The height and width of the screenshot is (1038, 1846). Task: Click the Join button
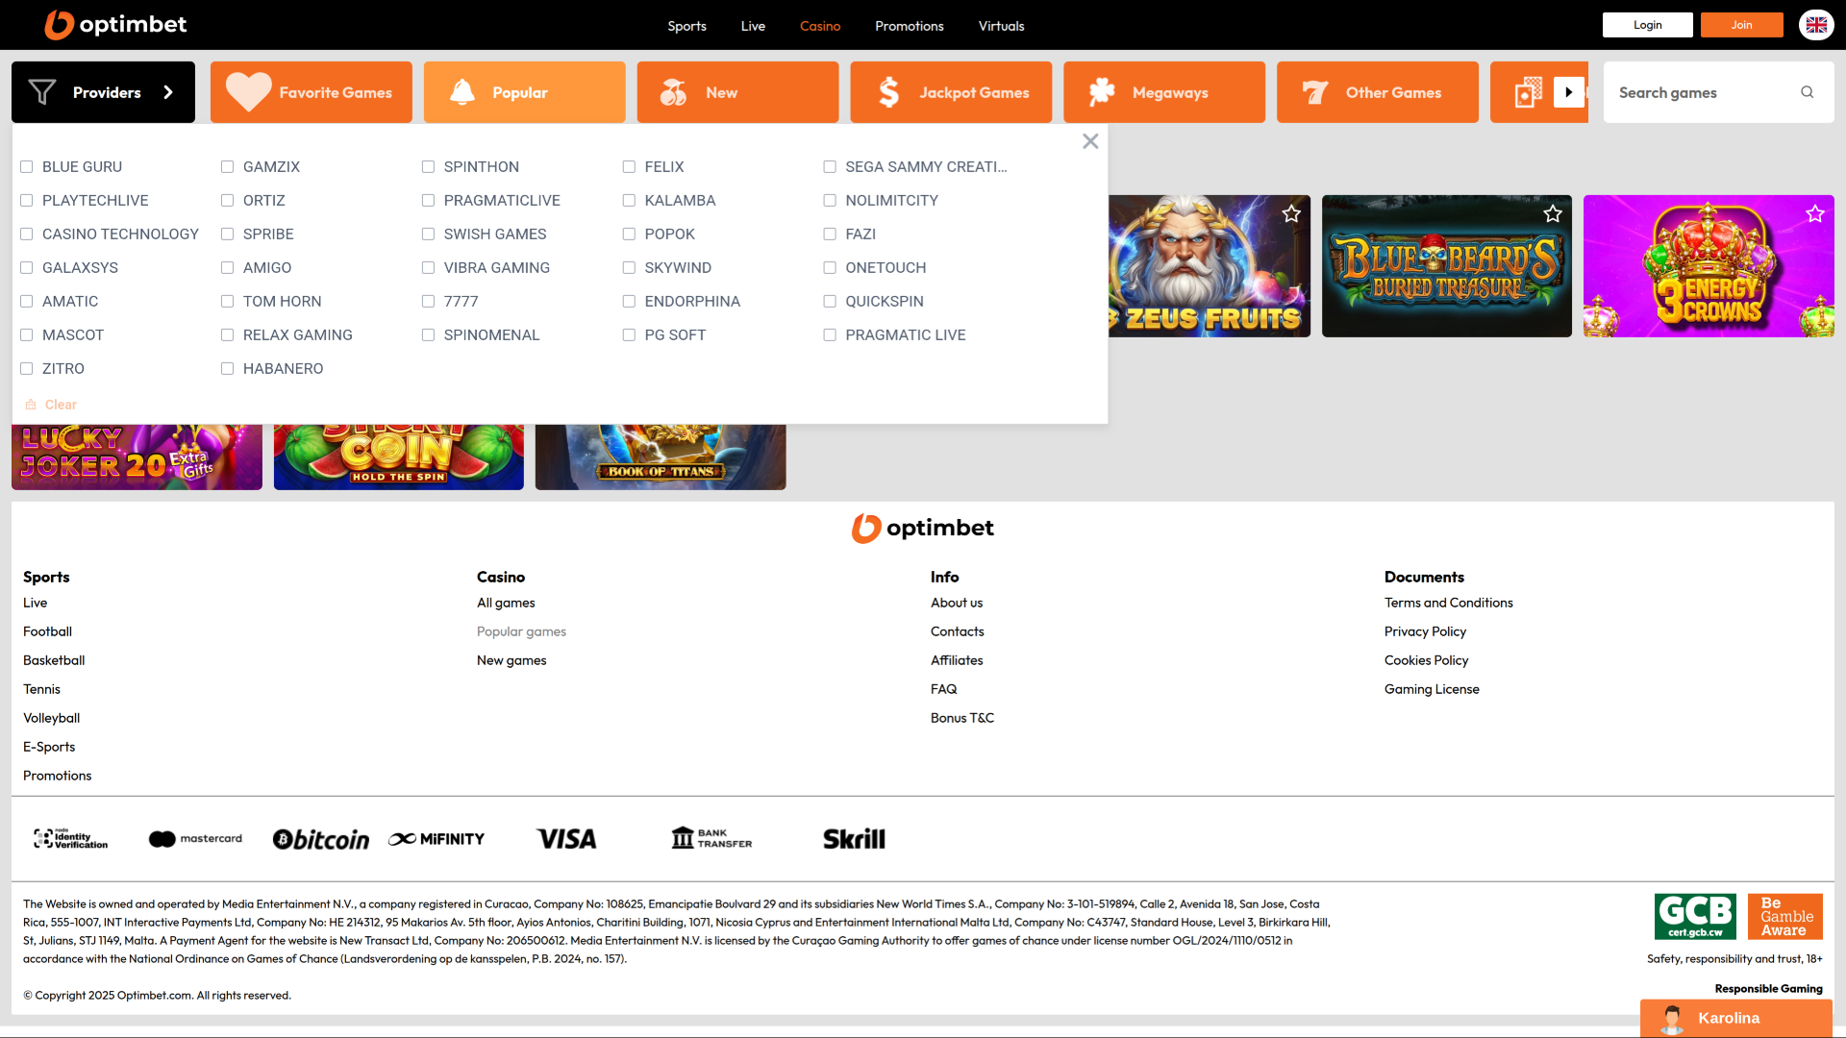(1741, 25)
